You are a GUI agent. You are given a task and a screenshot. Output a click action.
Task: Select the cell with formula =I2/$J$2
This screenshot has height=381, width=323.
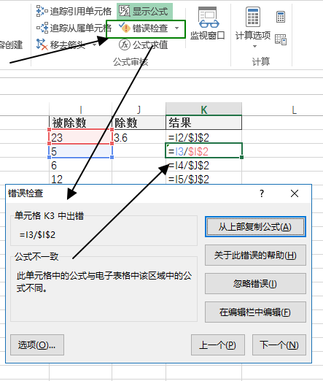click(x=204, y=137)
